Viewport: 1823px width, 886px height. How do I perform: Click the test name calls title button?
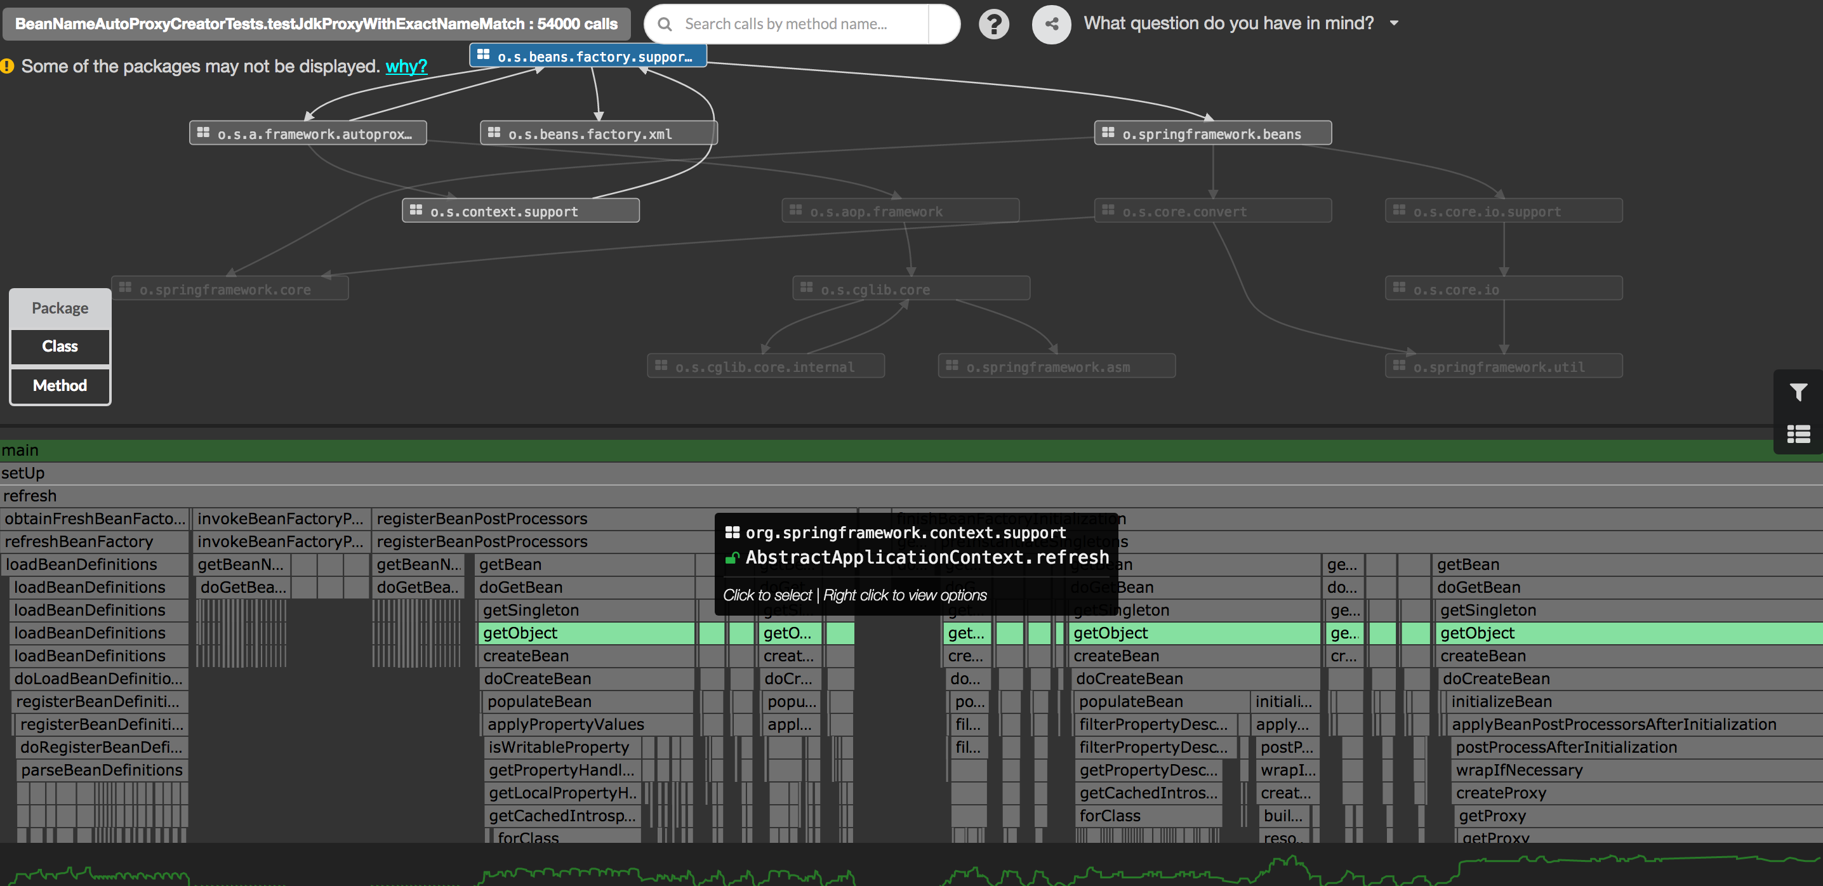316,24
